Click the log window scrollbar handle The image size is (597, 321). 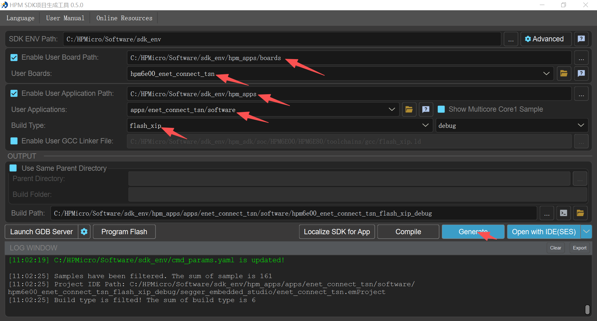(x=587, y=309)
